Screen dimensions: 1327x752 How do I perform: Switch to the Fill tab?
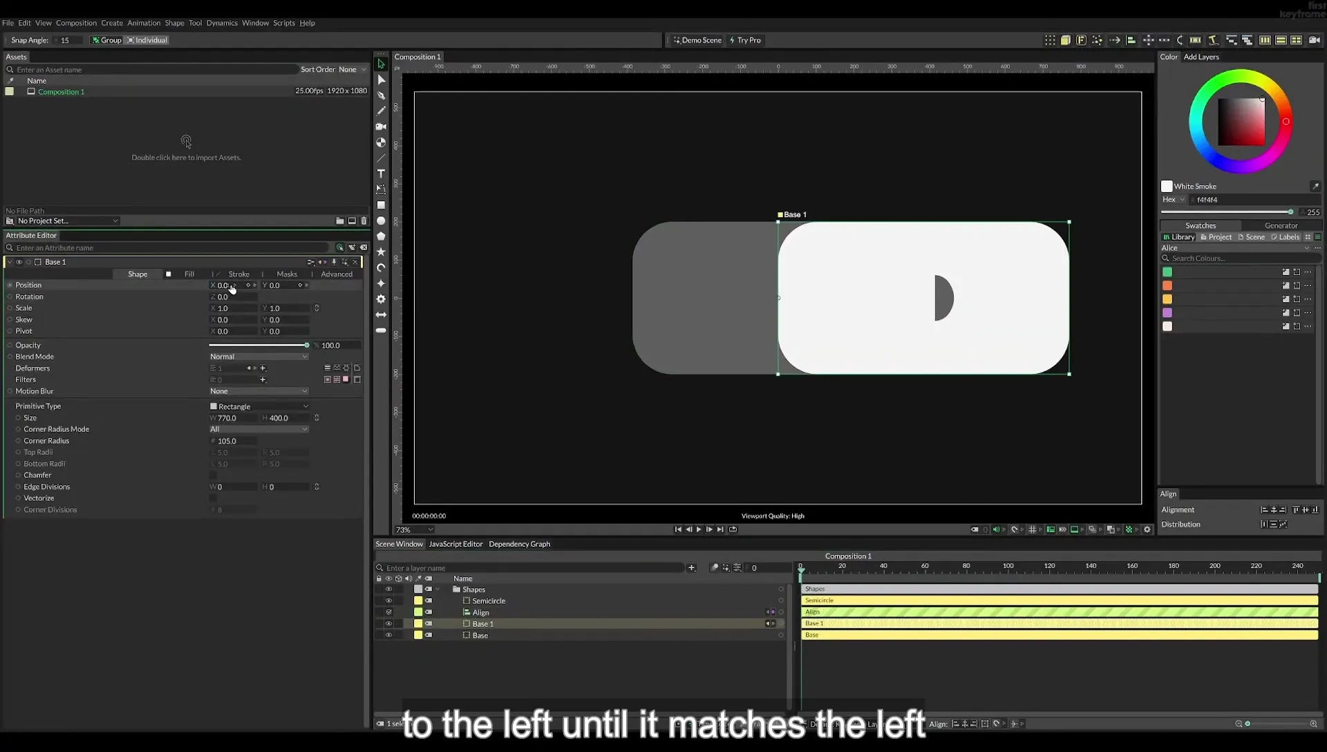coord(189,274)
